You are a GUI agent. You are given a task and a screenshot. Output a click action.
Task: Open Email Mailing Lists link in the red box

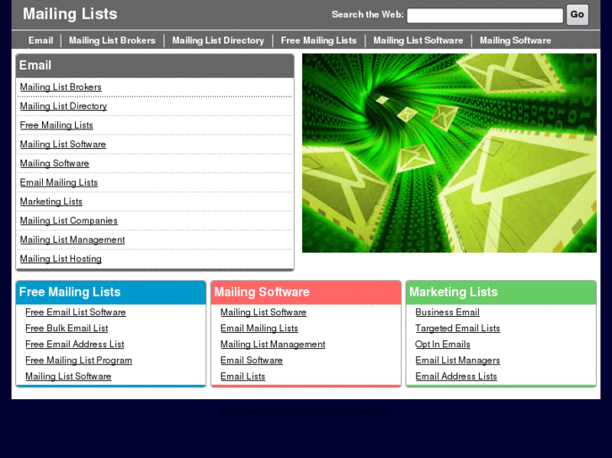tap(259, 329)
